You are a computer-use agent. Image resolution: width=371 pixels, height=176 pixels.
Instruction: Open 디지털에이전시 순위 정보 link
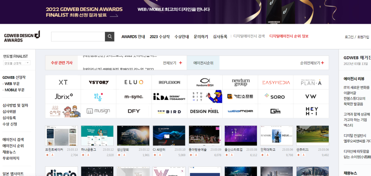(x=289, y=36)
